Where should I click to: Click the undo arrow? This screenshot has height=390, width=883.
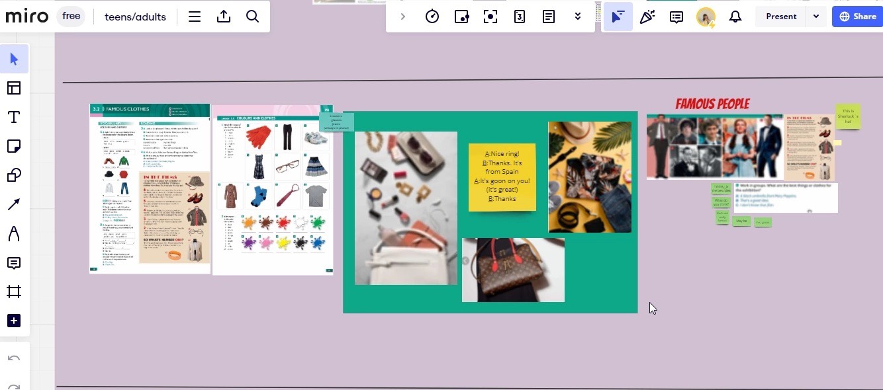pyautogui.click(x=14, y=358)
